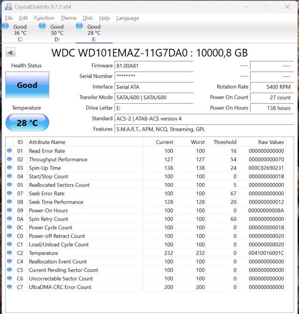This screenshot has height=314, width=299.
Task: Click the status dot for Reallocated Sectors Count
Action: tap(9, 184)
